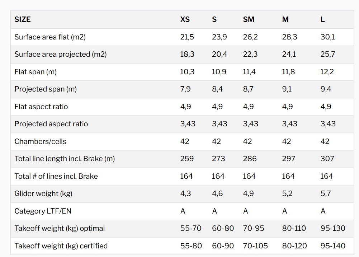The width and height of the screenshot is (359, 257).
Task: Click the 'Glider weight (kg)' row label
Action: pyautogui.click(x=43, y=193)
